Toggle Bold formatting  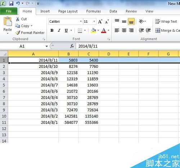click(x=52, y=30)
